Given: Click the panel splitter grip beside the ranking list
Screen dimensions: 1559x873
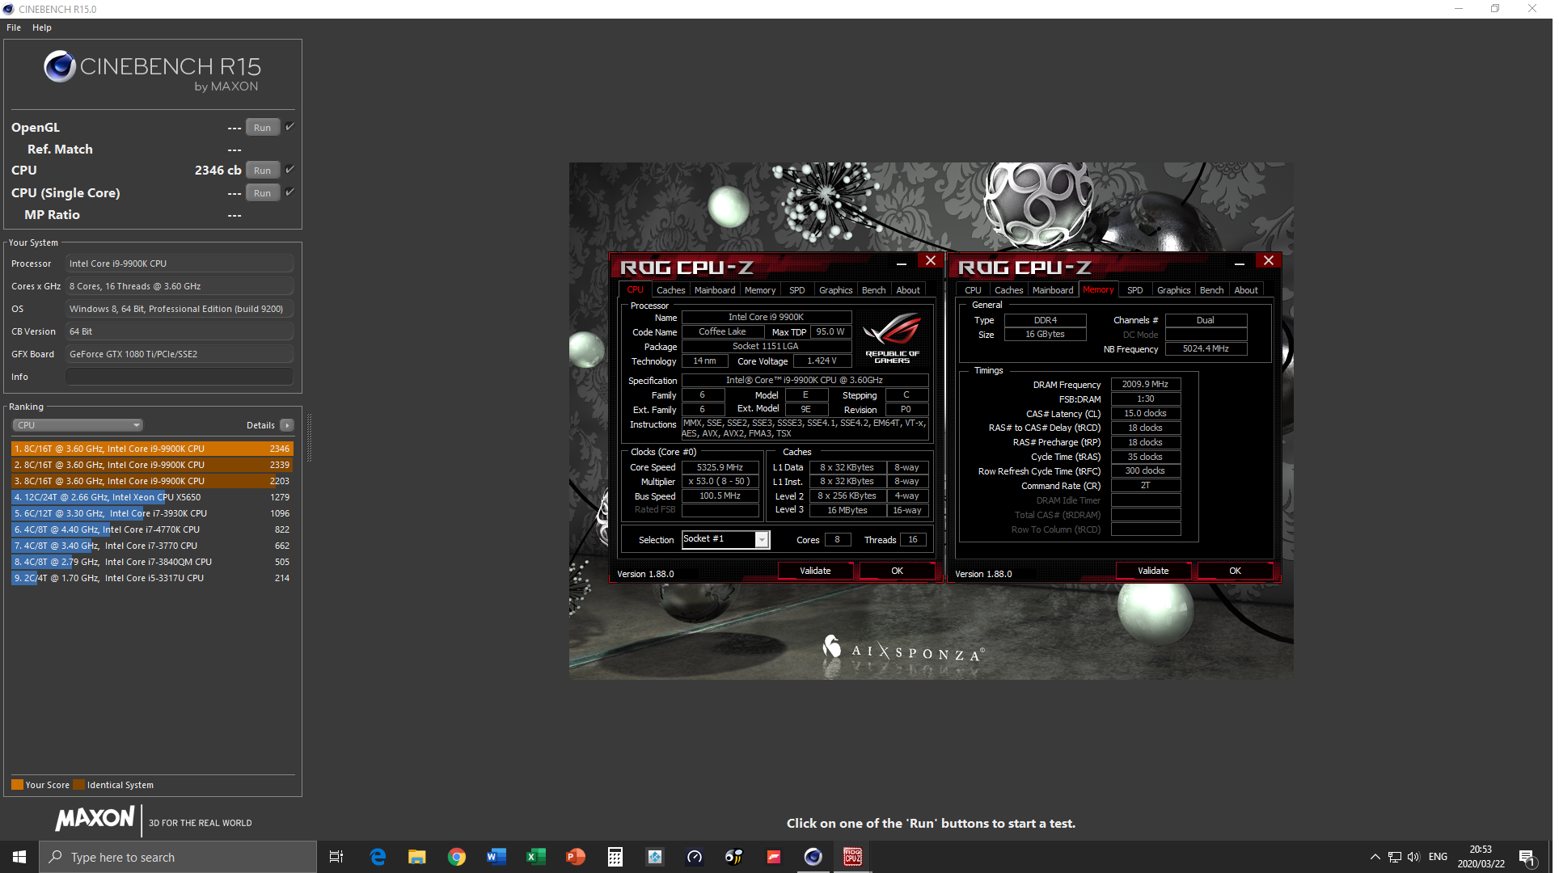Looking at the screenshot, I should pyautogui.click(x=309, y=437).
